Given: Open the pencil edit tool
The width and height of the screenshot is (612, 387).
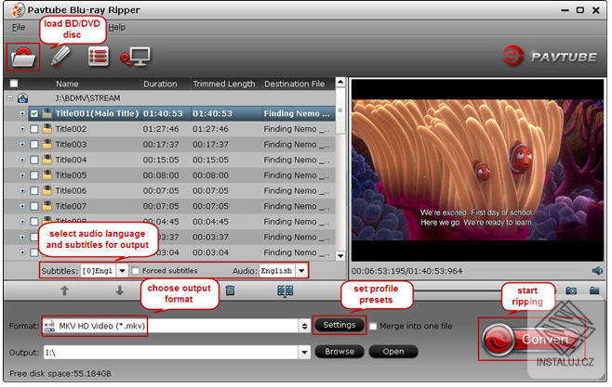Looking at the screenshot, I should click(60, 57).
